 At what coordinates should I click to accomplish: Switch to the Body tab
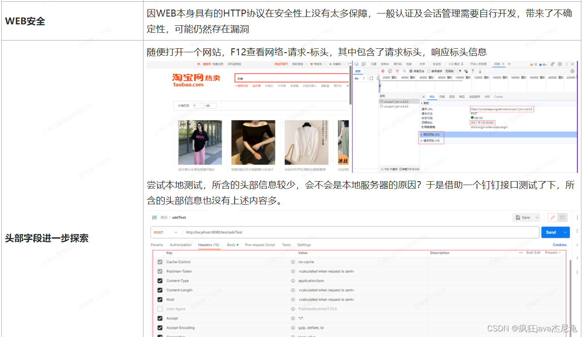coord(232,245)
